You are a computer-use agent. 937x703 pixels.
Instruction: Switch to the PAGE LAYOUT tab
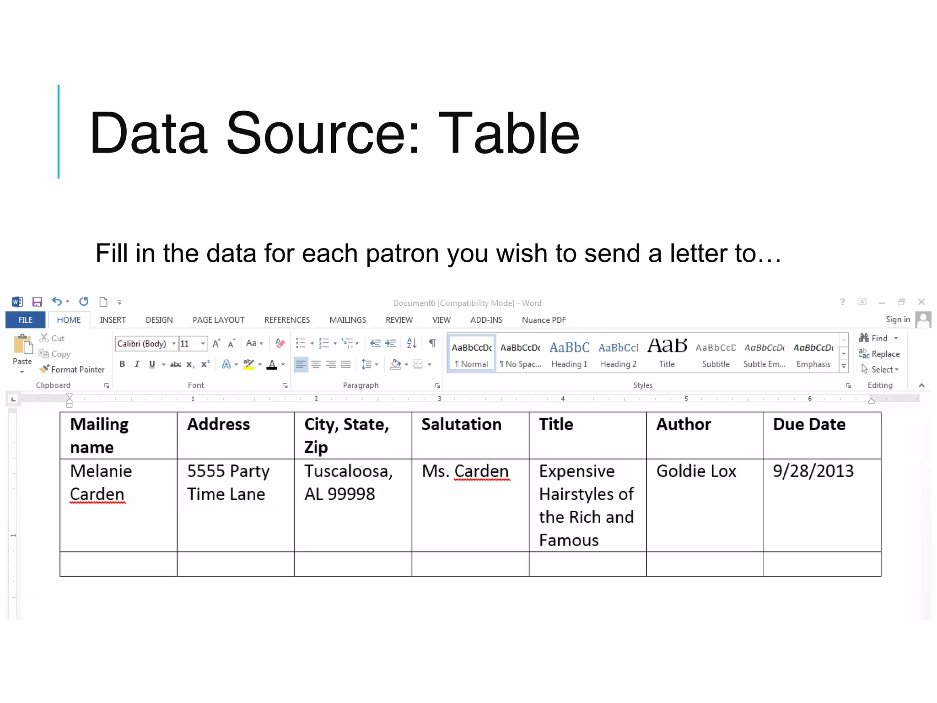[218, 320]
